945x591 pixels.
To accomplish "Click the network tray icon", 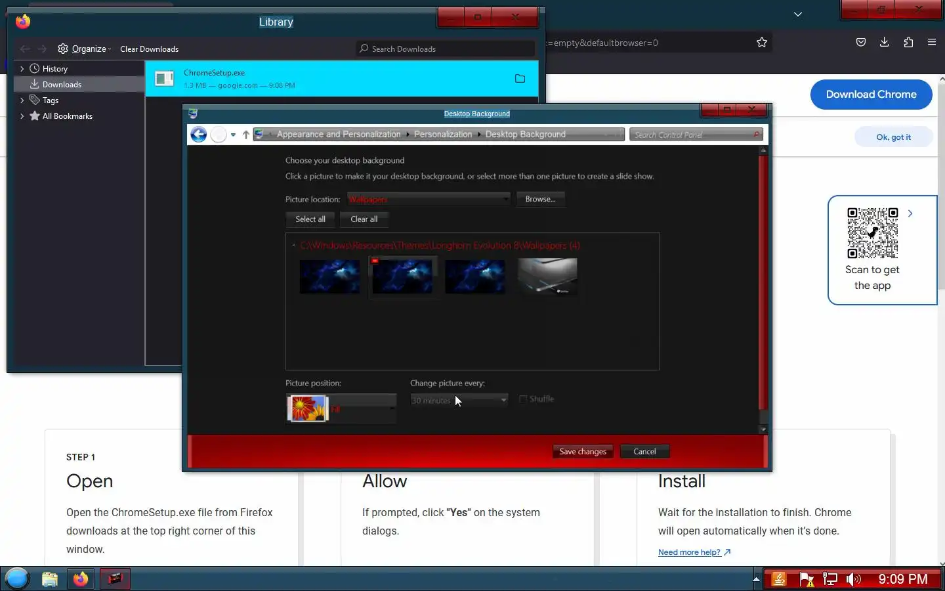I will click(830, 579).
